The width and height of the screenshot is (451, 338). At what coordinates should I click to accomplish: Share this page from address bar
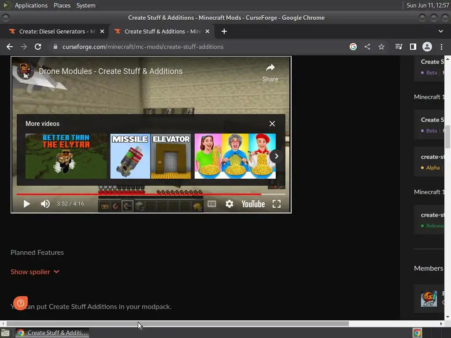tap(367, 47)
